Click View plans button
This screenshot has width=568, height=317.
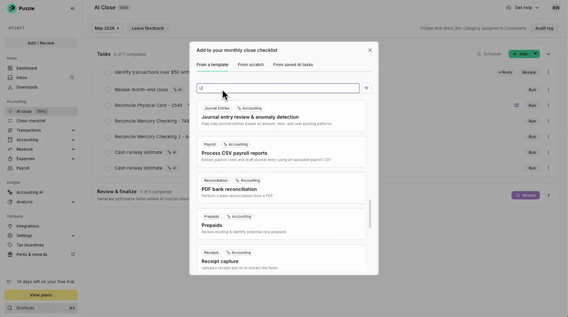click(x=41, y=295)
